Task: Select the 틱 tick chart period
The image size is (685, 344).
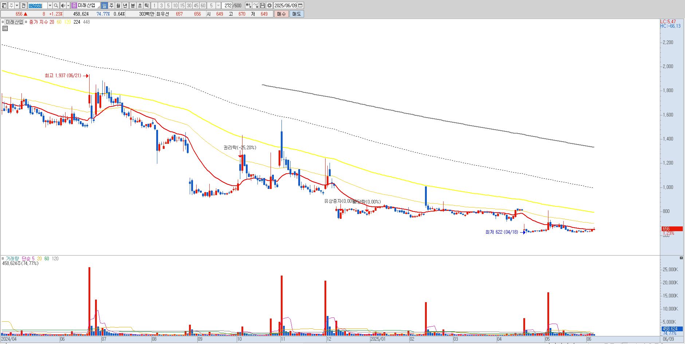Action: (146, 5)
